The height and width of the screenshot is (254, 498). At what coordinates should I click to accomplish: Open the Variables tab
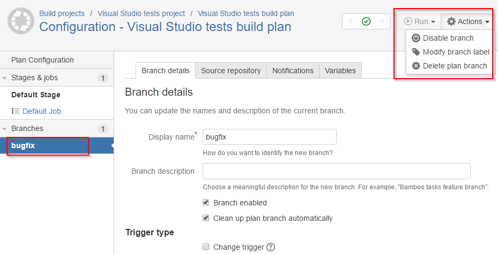(340, 70)
